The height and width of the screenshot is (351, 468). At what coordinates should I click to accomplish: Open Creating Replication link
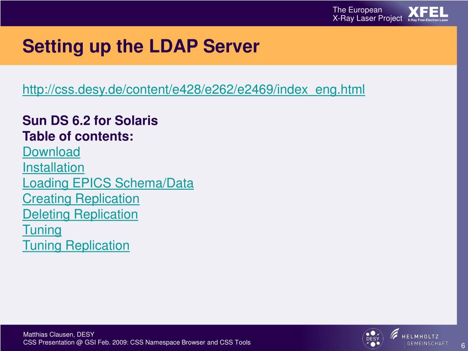(x=81, y=199)
